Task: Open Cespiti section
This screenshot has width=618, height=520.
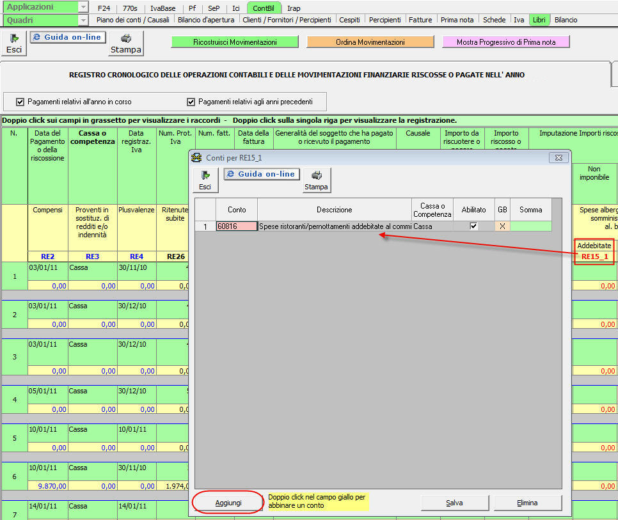Action: [x=349, y=20]
